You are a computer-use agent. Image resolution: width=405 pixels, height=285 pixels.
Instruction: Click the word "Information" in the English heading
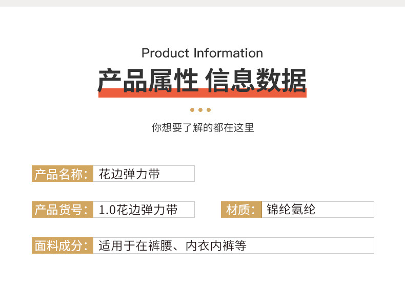pos(229,53)
